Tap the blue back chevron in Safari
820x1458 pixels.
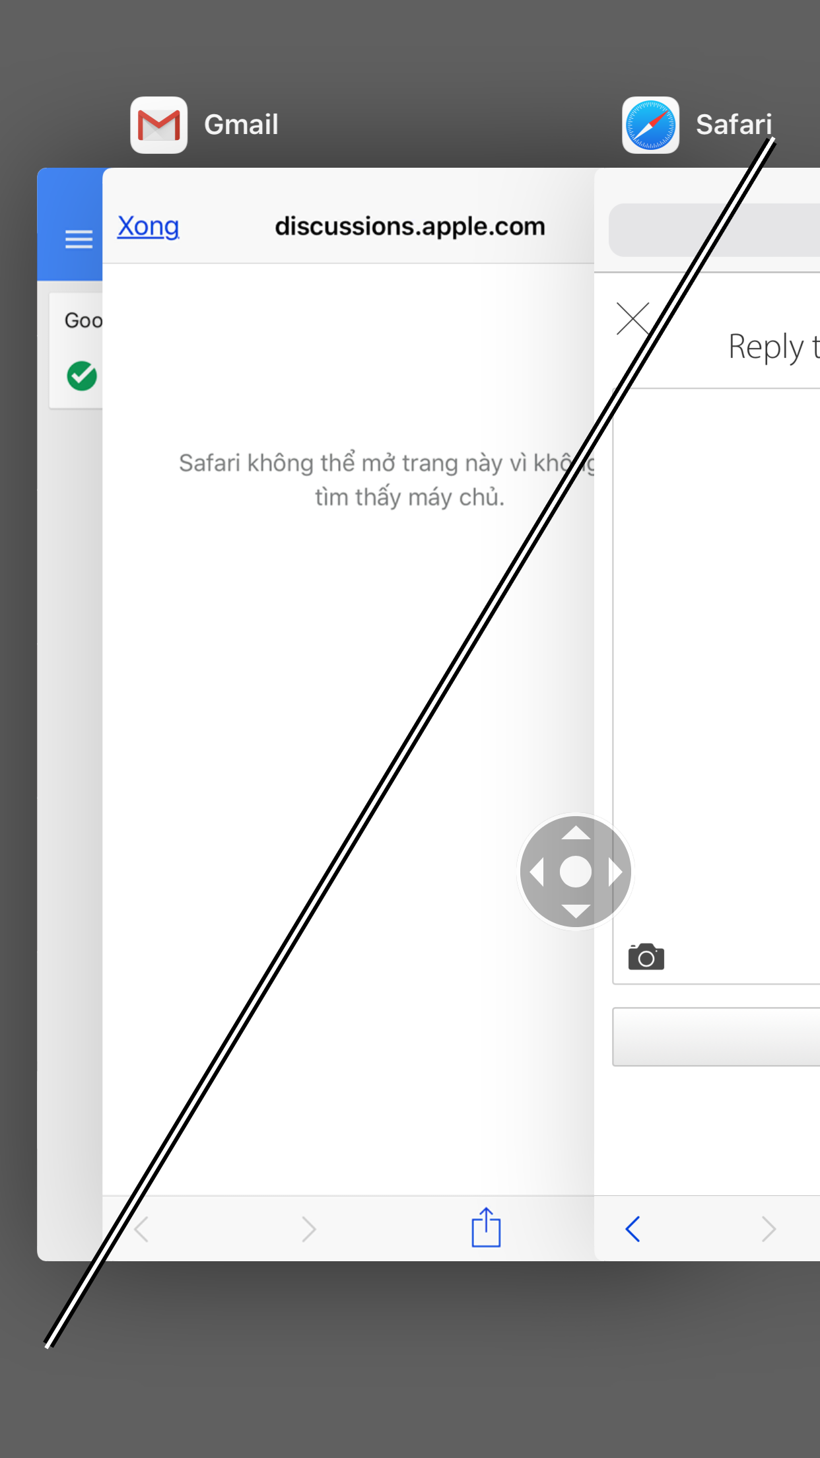coord(632,1229)
